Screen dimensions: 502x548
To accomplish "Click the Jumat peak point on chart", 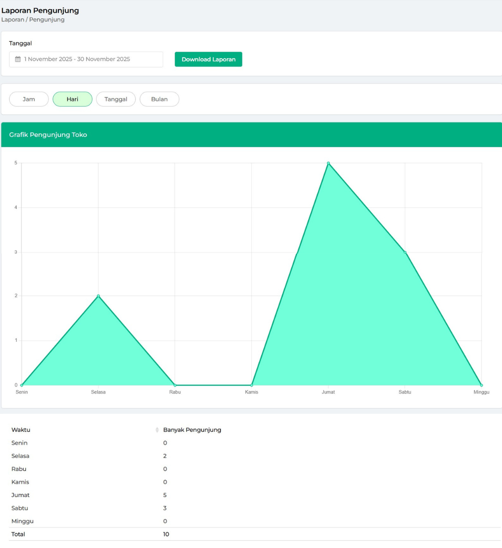I will click(x=328, y=163).
